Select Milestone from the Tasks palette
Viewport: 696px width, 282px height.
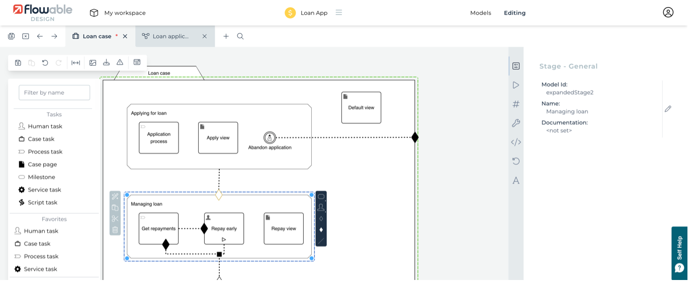tap(41, 177)
